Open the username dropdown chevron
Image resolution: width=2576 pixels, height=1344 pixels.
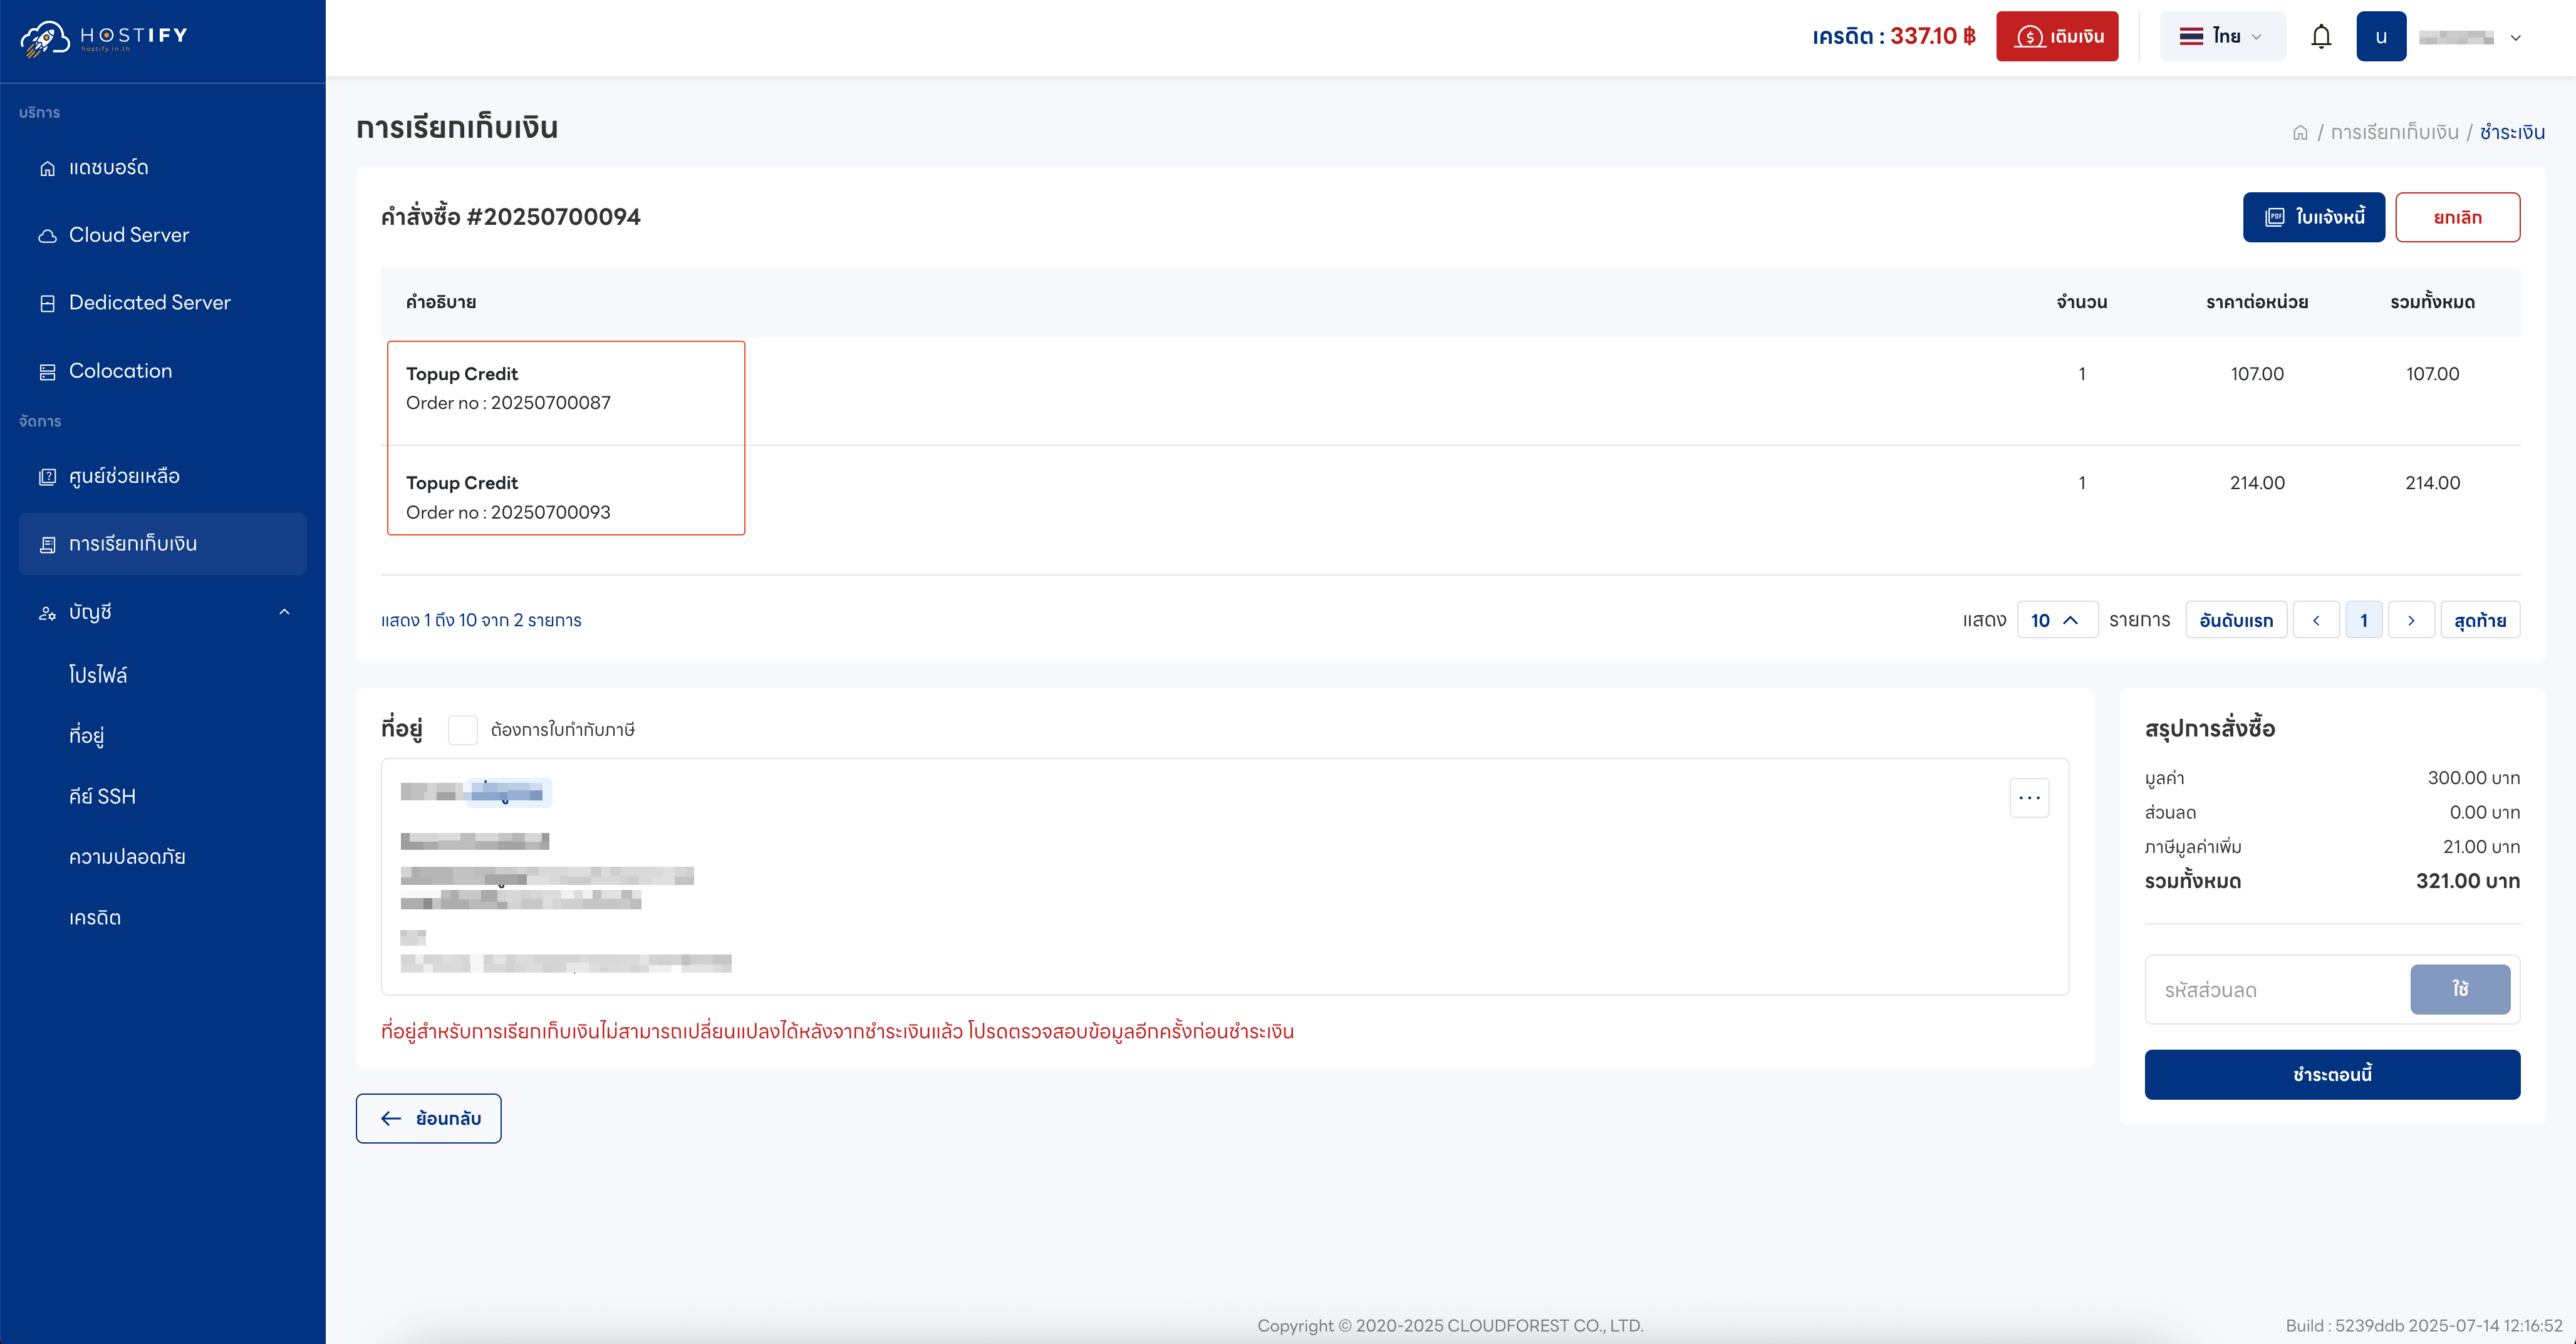pos(2515,38)
